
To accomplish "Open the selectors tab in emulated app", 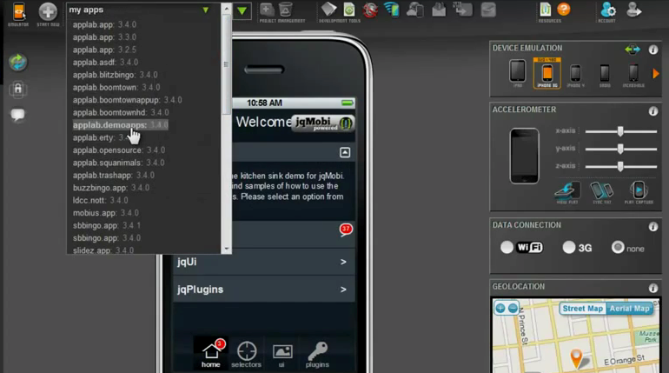I will [246, 354].
